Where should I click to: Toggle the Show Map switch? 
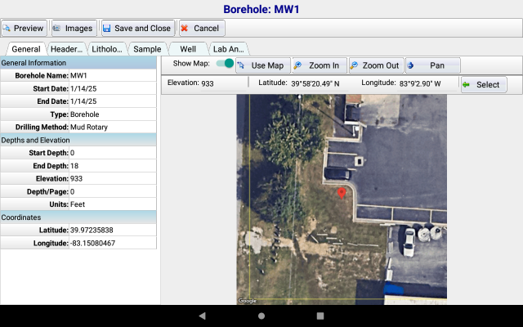(x=225, y=64)
